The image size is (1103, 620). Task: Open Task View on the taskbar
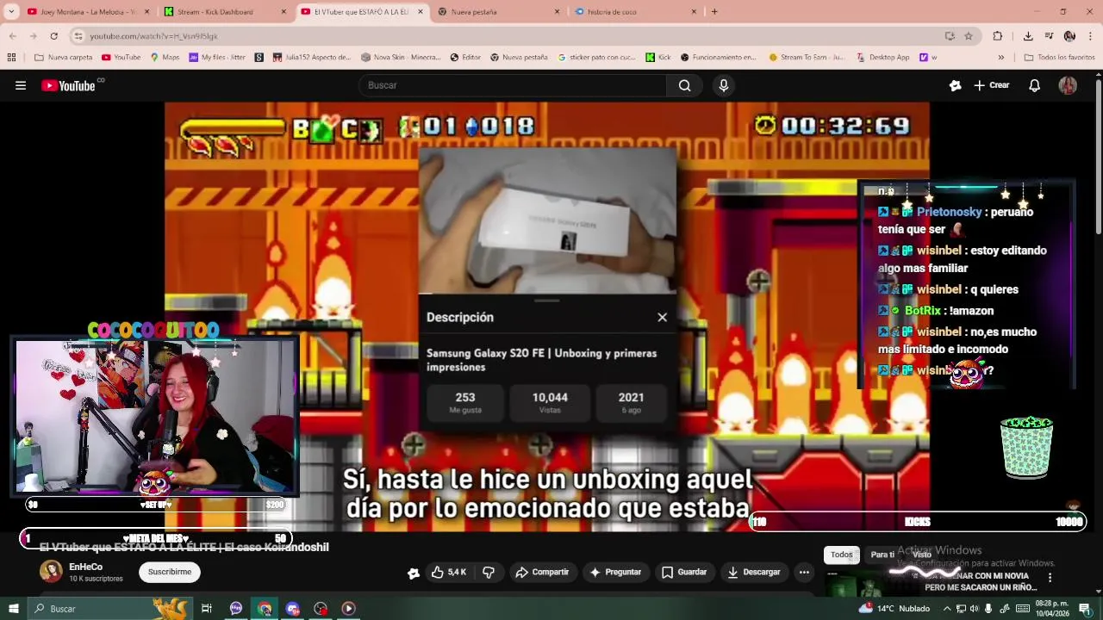[207, 609]
